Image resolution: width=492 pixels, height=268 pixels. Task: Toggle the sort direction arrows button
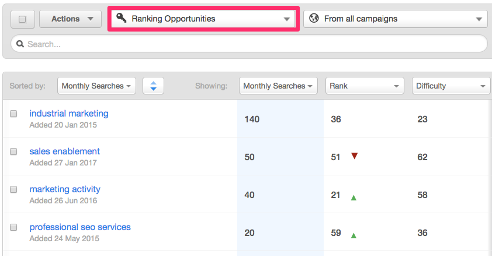[x=153, y=86]
